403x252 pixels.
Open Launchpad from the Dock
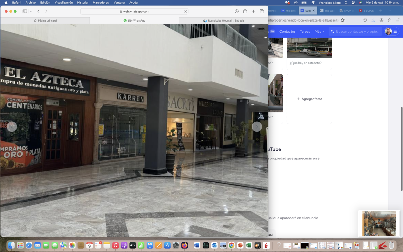(20, 245)
